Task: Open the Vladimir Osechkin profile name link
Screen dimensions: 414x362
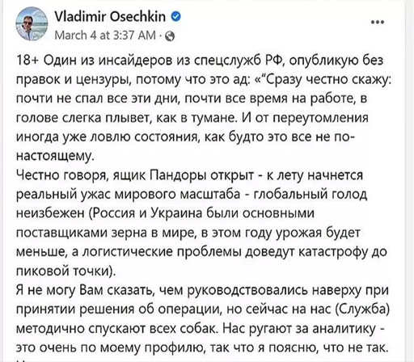Action: tap(110, 16)
